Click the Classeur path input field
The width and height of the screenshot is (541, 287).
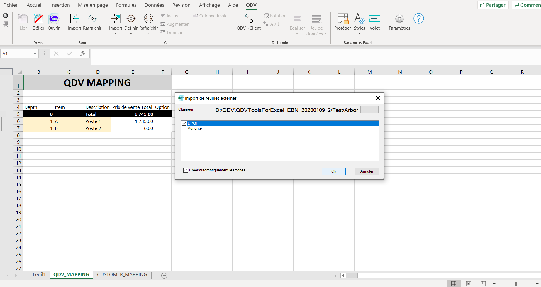[x=287, y=110]
